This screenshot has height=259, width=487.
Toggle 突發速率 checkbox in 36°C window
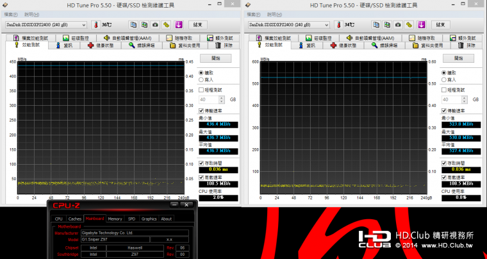(x=201, y=178)
